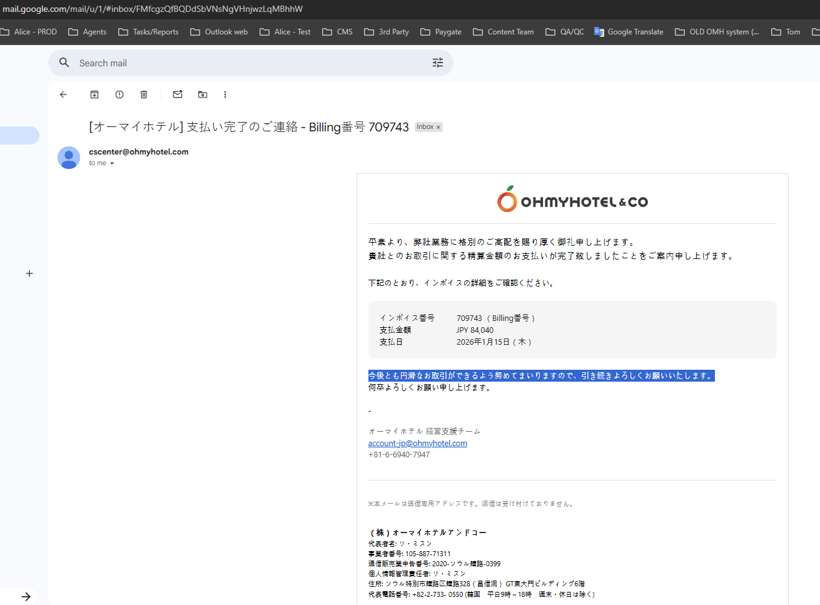Click the invoice number 709743 value
This screenshot has height=605, width=820.
tap(469, 318)
